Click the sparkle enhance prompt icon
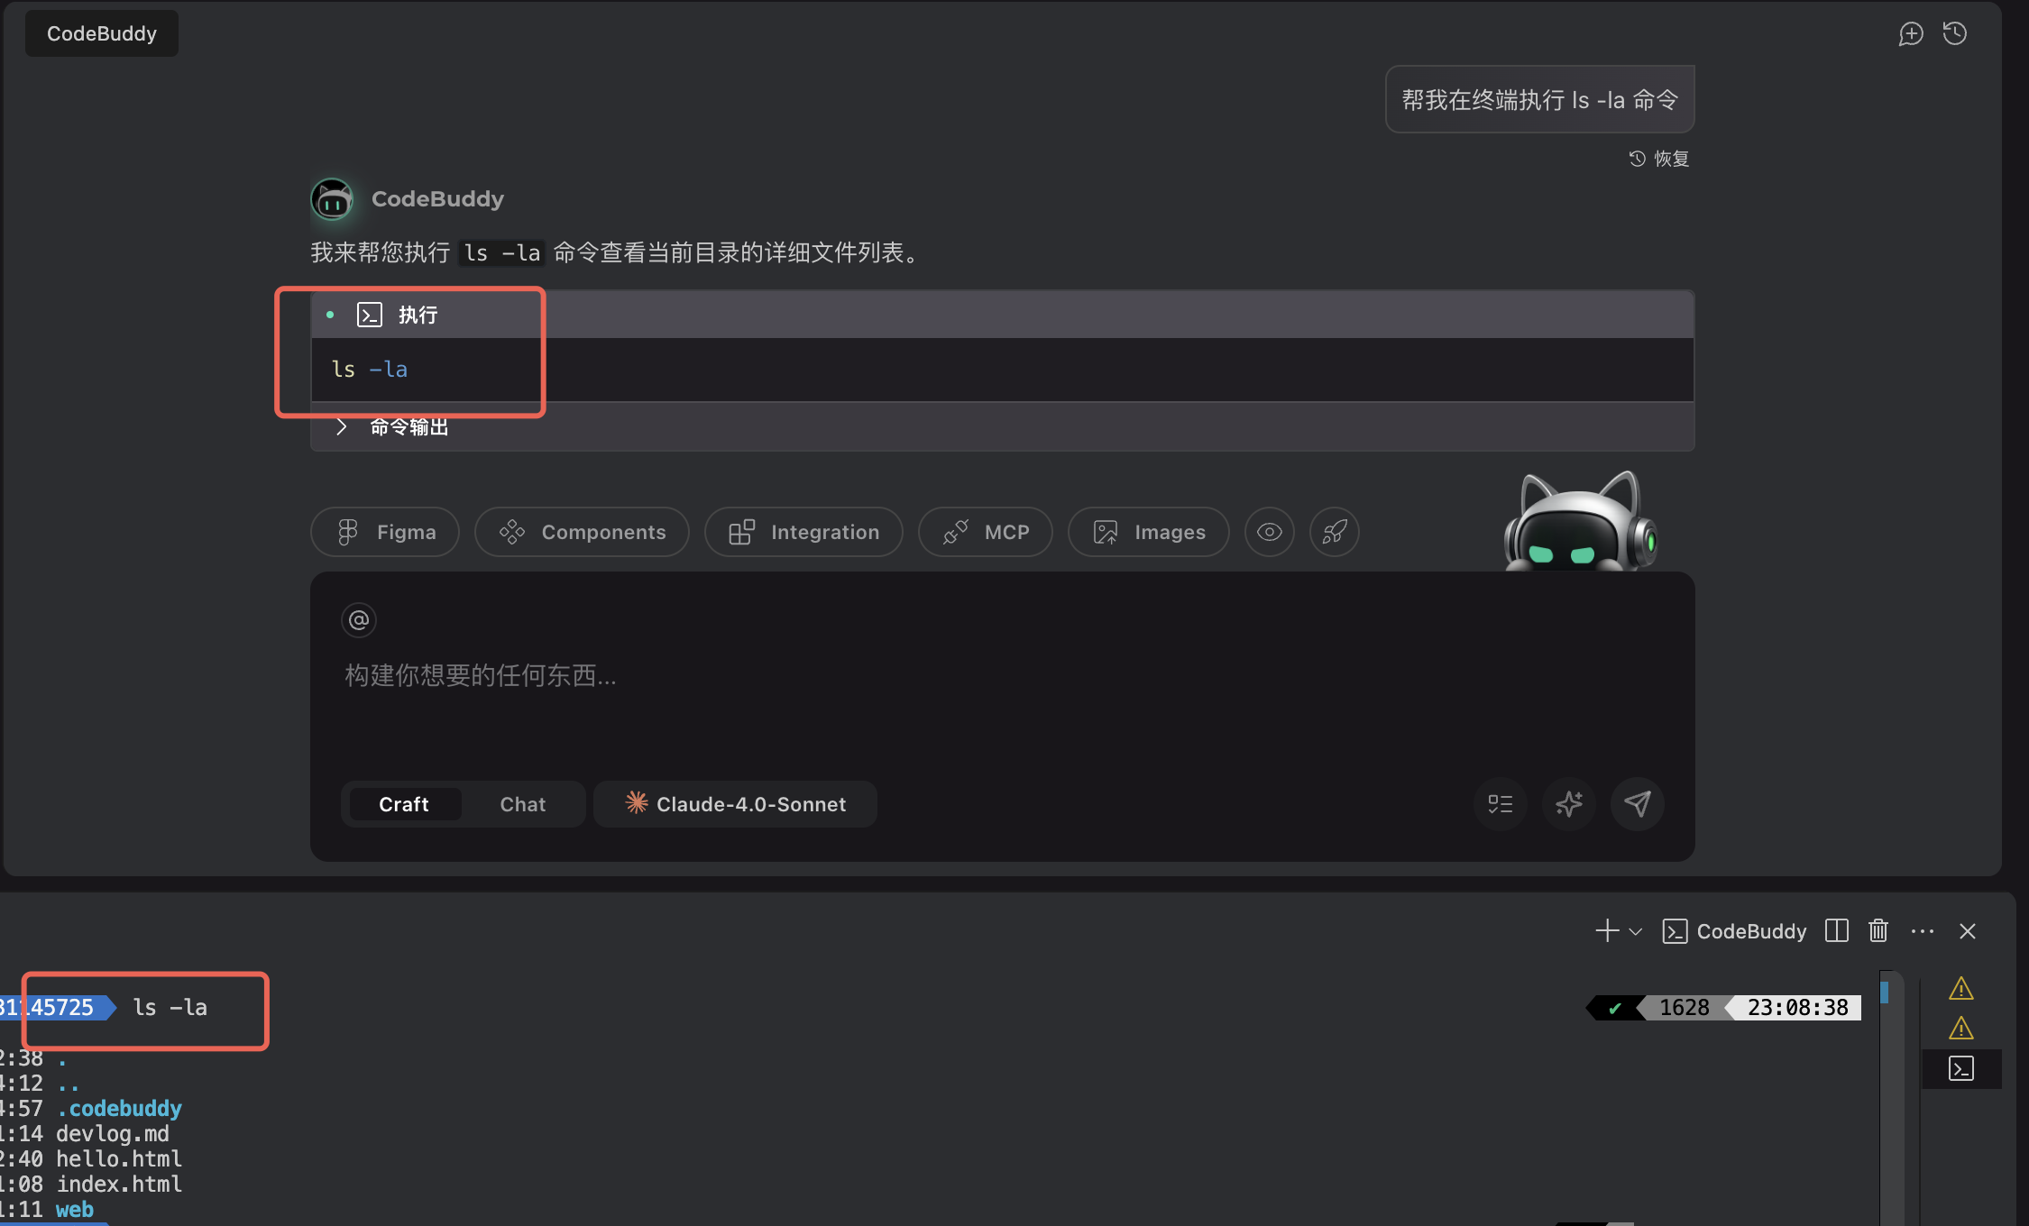The height and width of the screenshot is (1226, 2029). point(1568,803)
